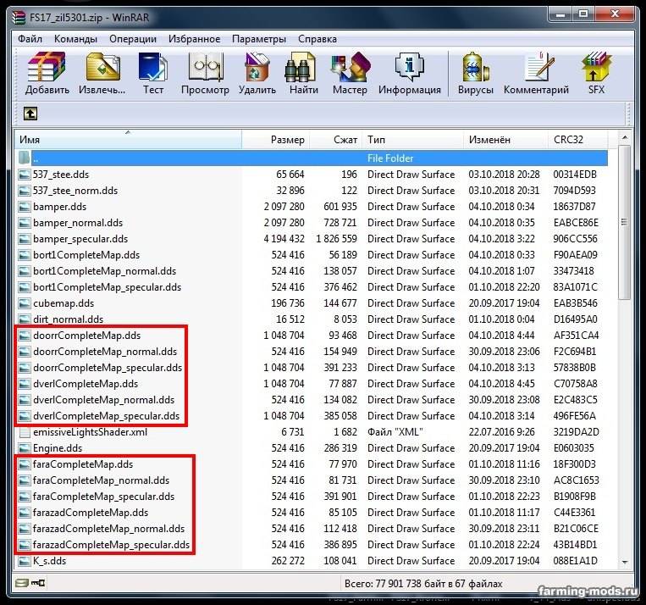646x605 pixels.
Task: Select file faraCompleteMap_normal.dds
Action: pyautogui.click(x=101, y=480)
